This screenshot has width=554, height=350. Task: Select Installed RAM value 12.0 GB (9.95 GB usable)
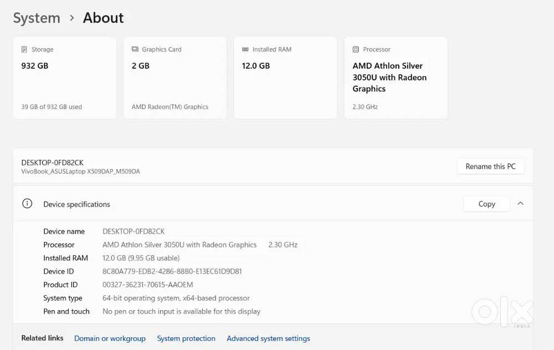141,258
